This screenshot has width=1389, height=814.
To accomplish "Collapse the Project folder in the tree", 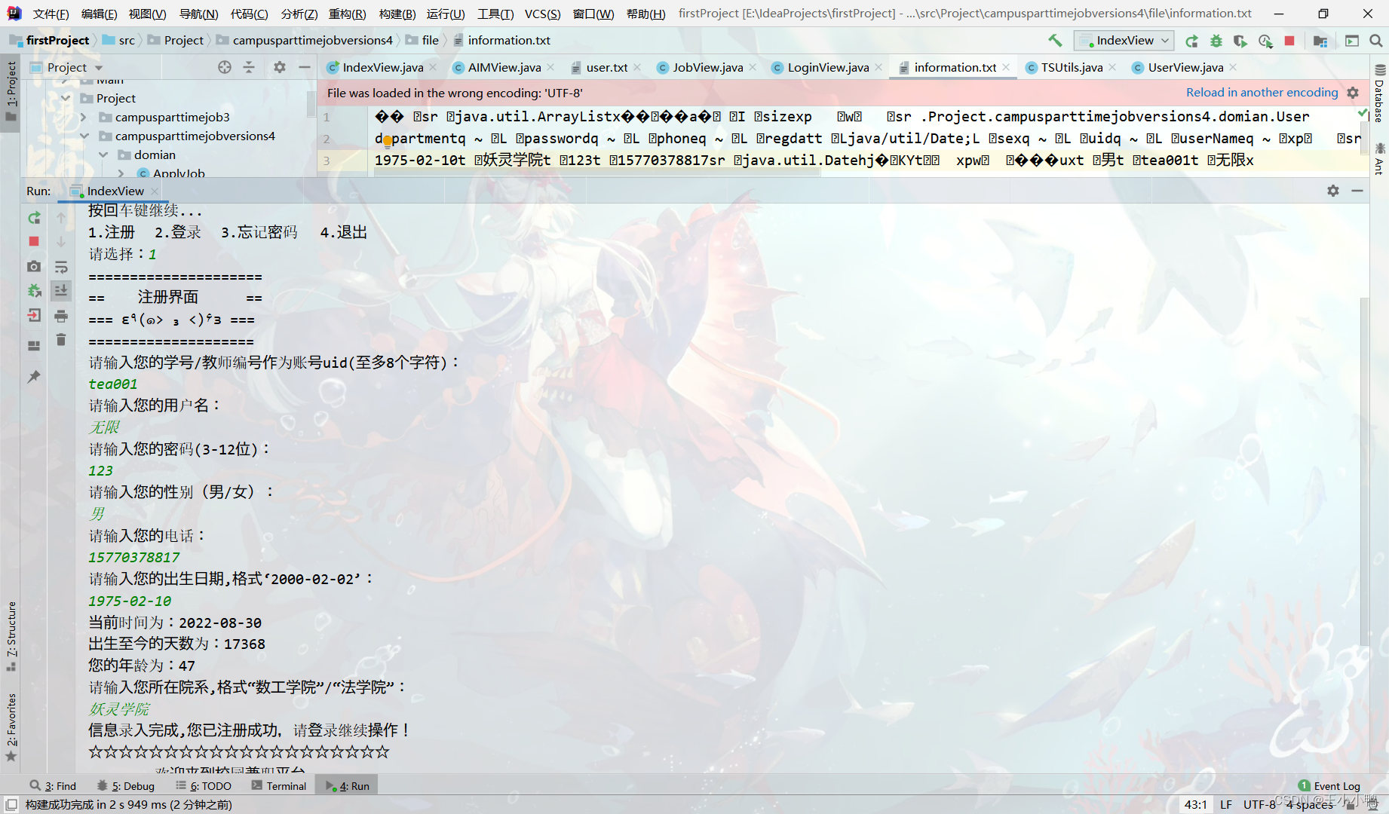I will pyautogui.click(x=66, y=98).
